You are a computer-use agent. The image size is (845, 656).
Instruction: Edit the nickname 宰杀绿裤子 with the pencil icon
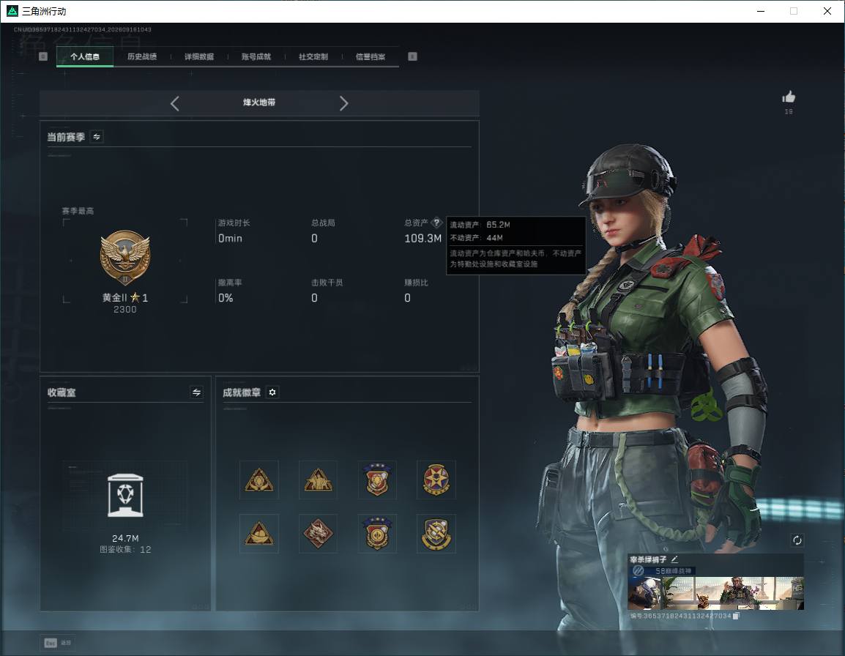click(674, 559)
